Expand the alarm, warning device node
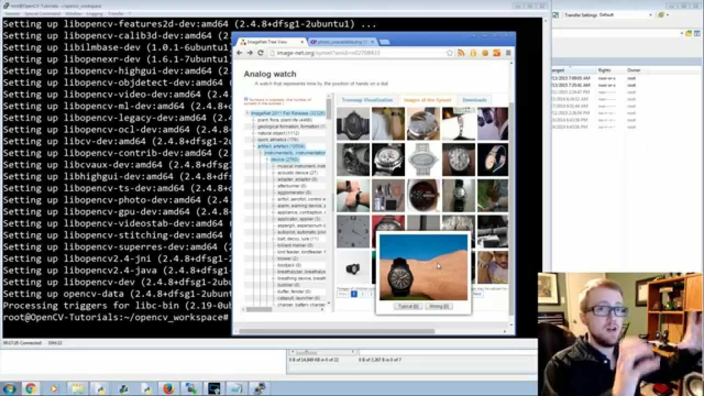This screenshot has width=704, height=396. (273, 206)
